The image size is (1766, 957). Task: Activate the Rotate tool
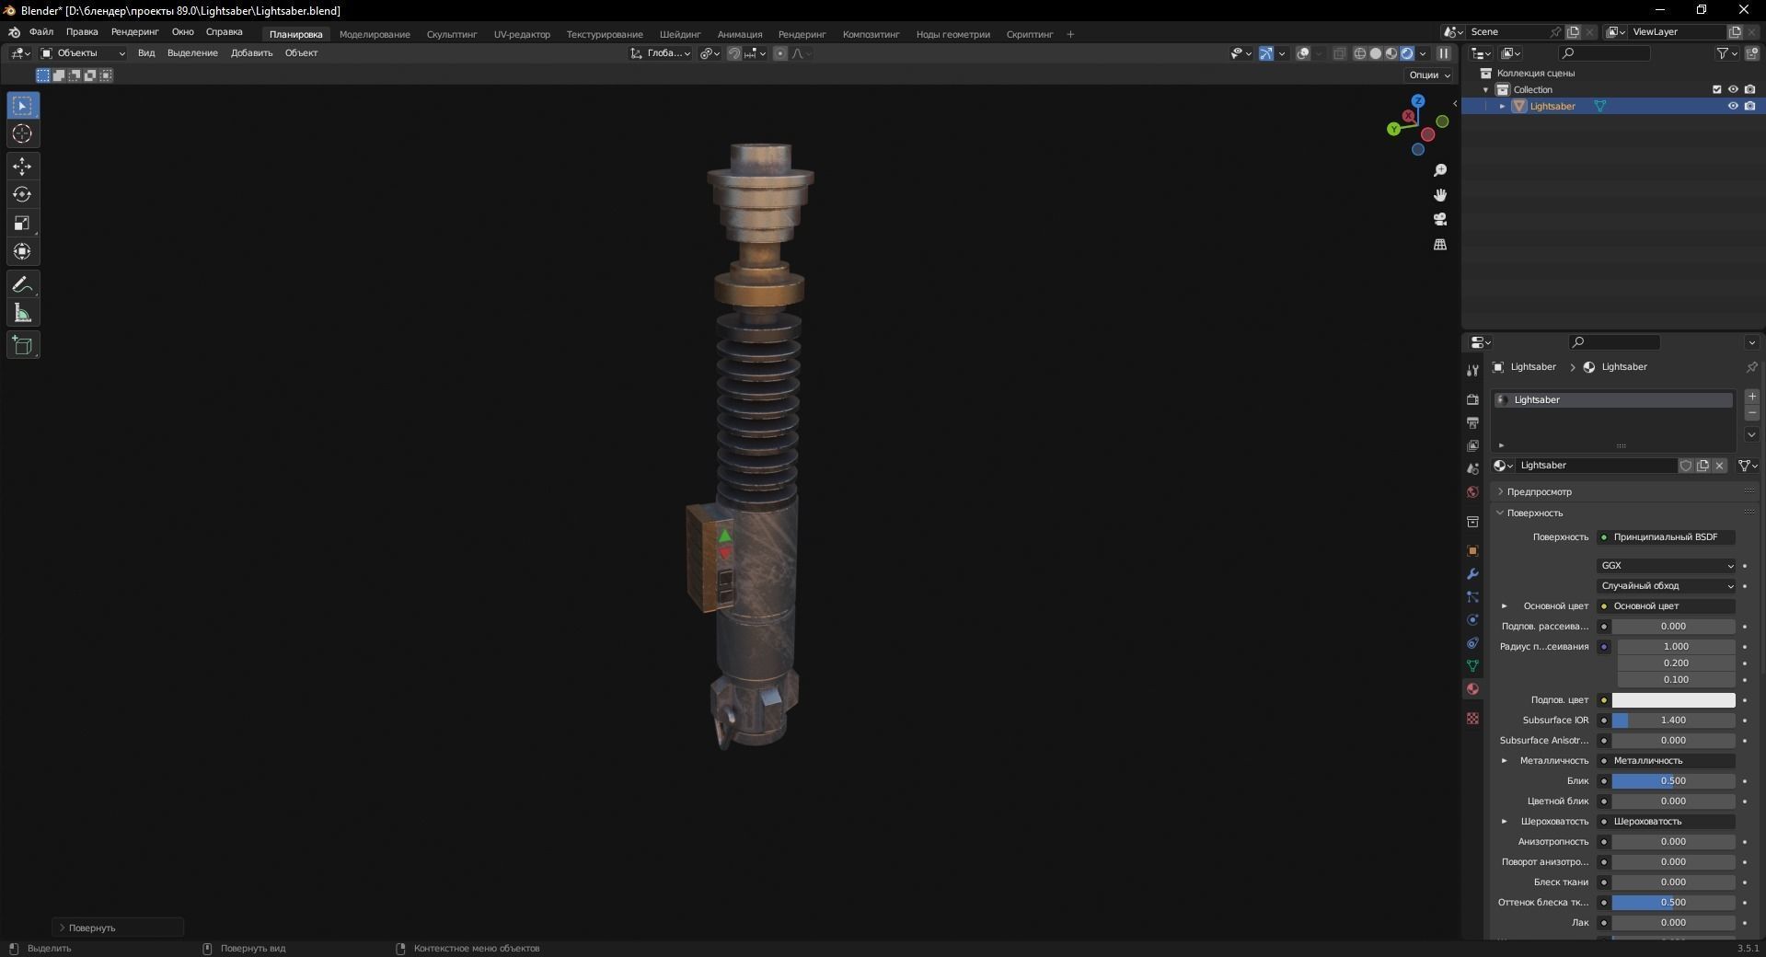click(22, 195)
